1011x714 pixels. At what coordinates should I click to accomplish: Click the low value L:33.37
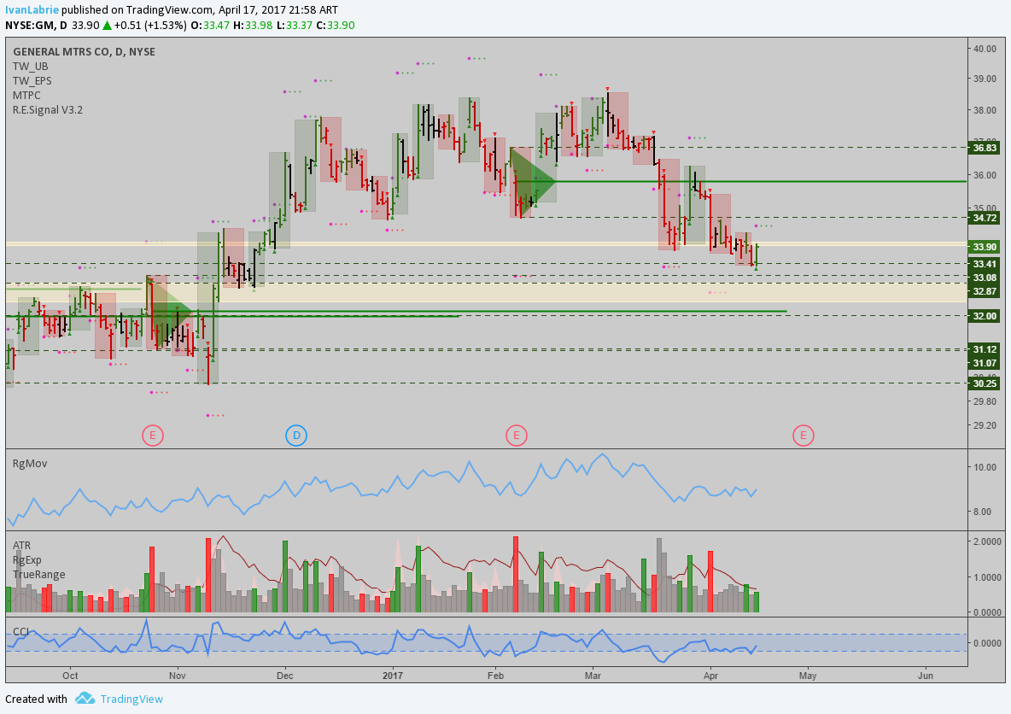295,25
